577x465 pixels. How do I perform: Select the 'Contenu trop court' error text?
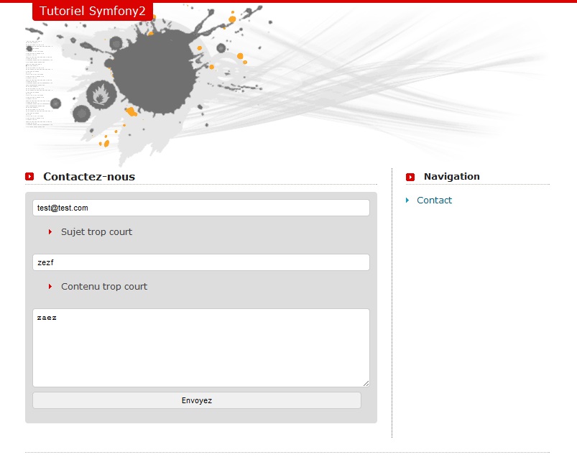pos(104,287)
